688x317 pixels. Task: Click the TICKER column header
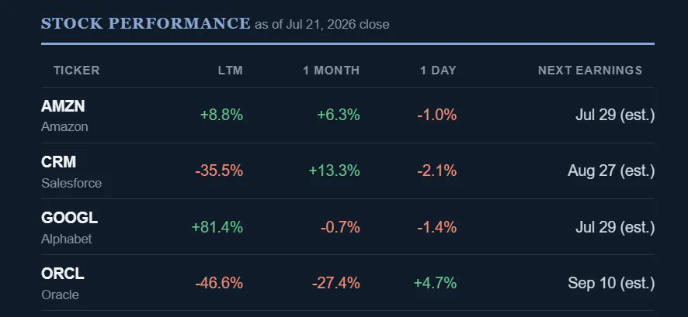pyautogui.click(x=76, y=71)
